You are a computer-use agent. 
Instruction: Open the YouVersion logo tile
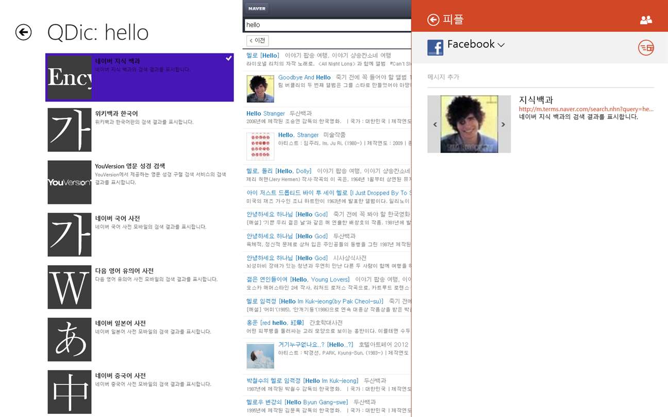click(x=70, y=182)
